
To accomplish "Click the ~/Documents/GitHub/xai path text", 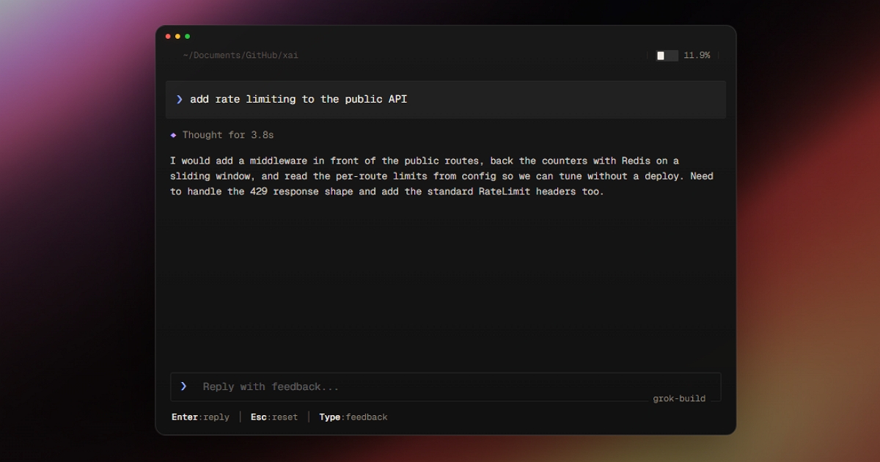I will pos(241,56).
